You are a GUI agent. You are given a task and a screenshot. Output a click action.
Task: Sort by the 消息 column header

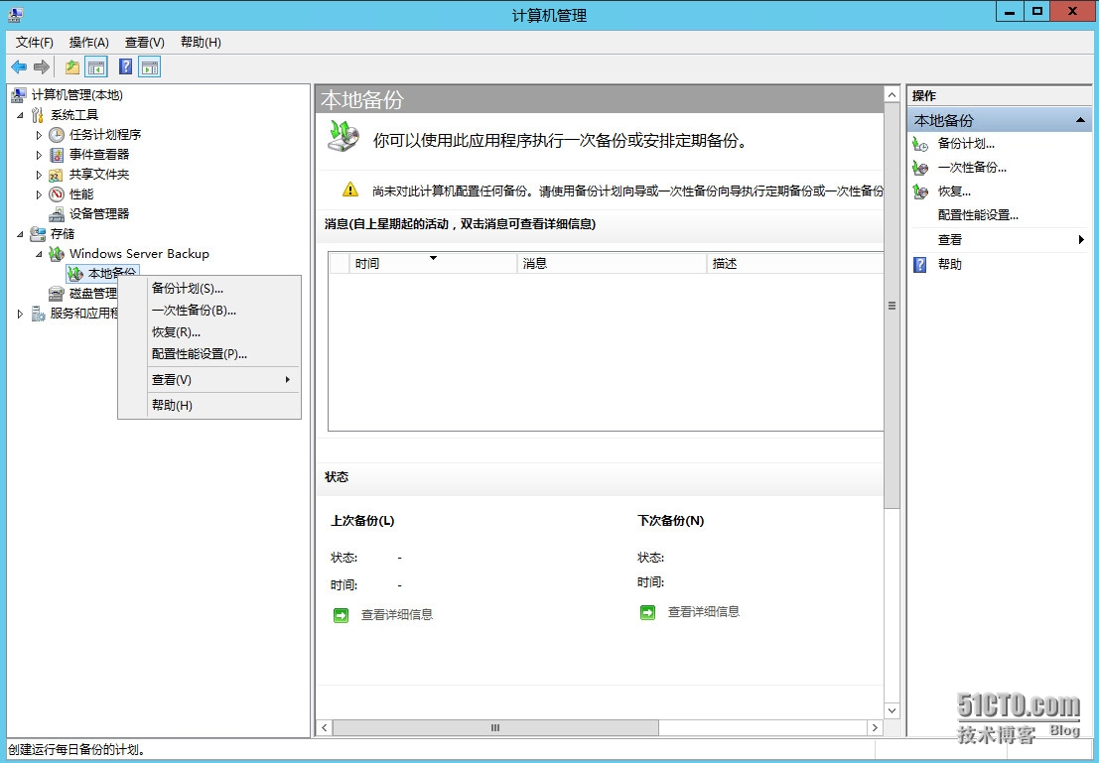point(612,264)
